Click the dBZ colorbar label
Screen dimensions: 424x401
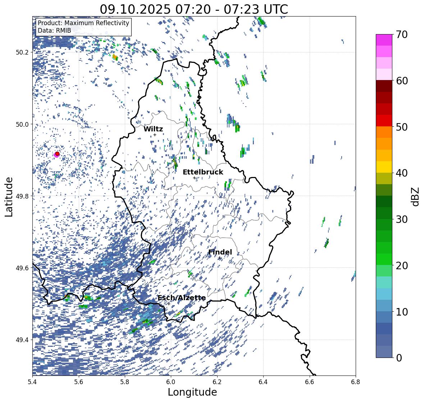click(416, 196)
